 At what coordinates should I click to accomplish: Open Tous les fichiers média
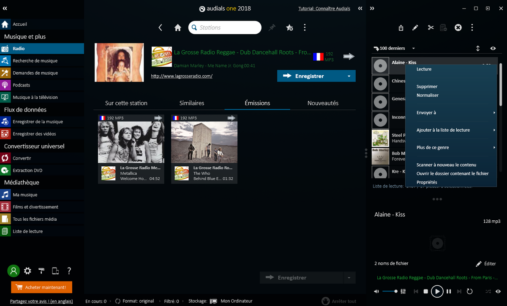pos(42,219)
